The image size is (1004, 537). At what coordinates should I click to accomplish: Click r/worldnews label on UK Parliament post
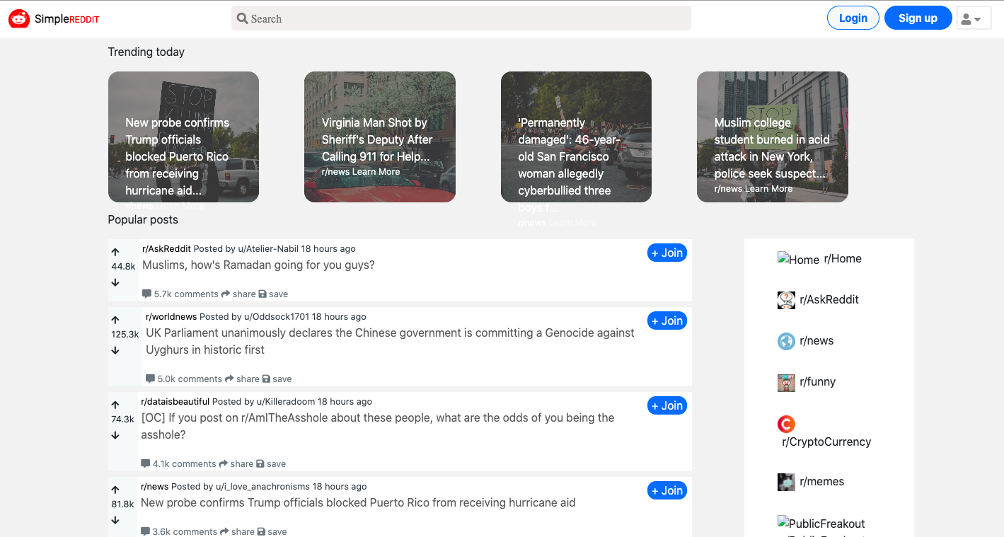click(171, 317)
